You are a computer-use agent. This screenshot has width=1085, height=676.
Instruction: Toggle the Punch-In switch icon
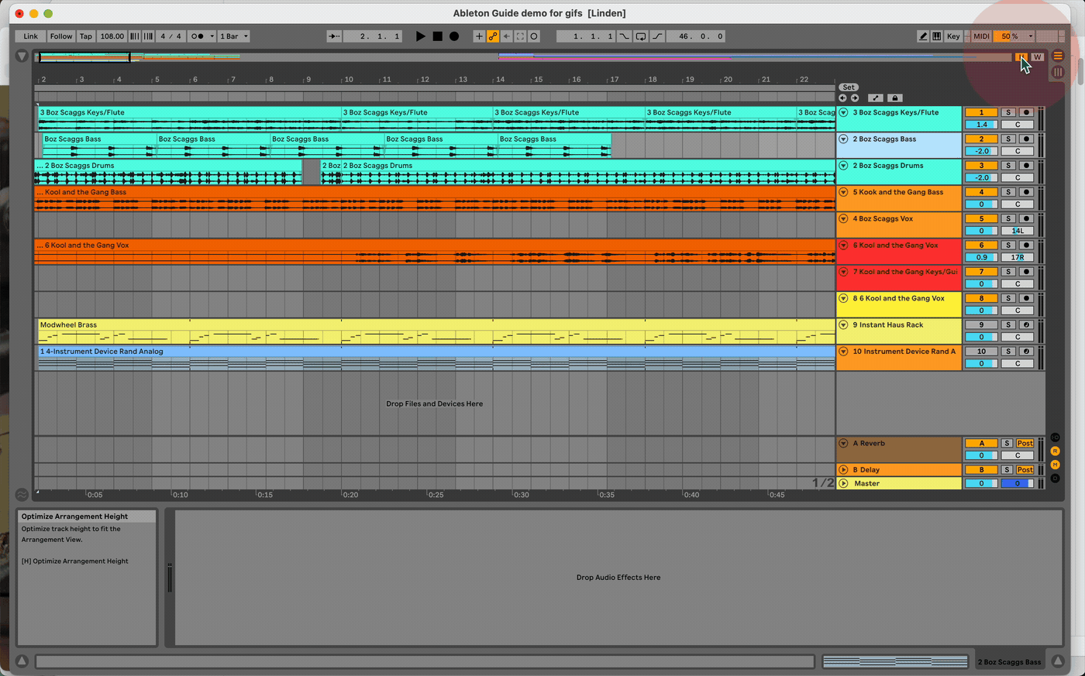[x=624, y=36]
